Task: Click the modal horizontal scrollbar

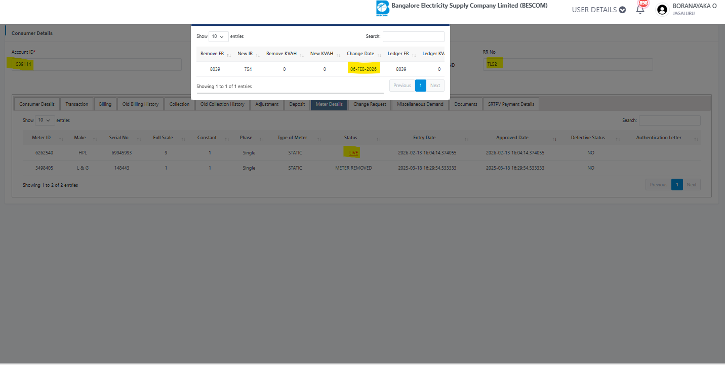Action: [x=290, y=94]
